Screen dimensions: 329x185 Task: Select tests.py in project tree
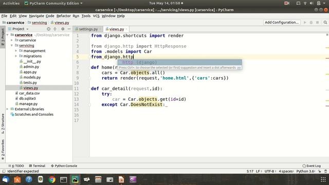pyautogui.click(x=30, y=83)
